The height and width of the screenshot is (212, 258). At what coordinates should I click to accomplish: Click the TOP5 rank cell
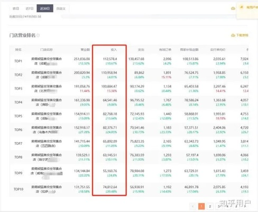(x=19, y=116)
